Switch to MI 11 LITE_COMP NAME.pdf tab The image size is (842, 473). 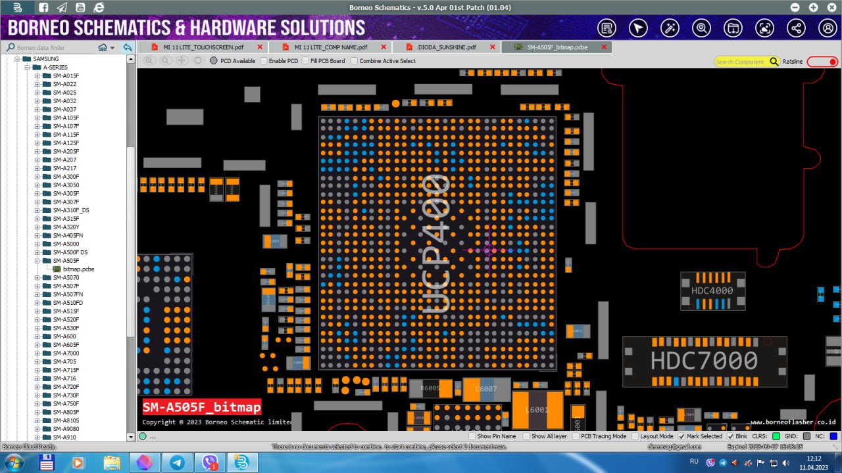click(x=330, y=47)
